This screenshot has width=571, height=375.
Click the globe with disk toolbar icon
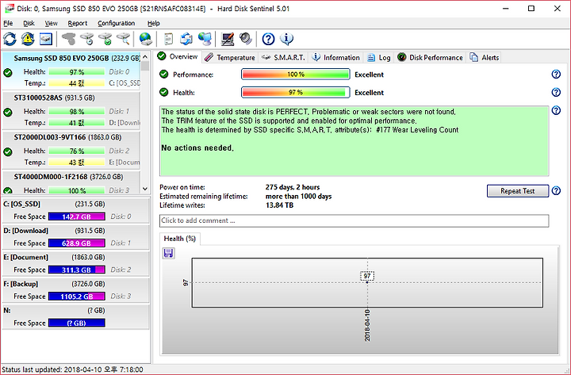(146, 39)
